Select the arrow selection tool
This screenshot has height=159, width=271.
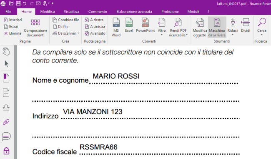6,64
